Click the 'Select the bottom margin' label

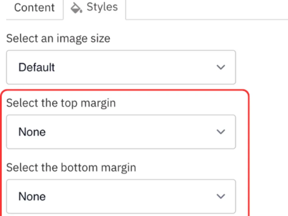[71, 167]
